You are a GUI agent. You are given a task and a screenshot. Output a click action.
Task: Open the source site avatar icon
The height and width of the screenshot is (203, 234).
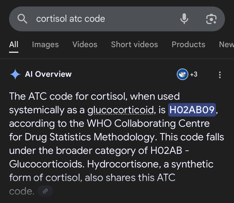[182, 75]
